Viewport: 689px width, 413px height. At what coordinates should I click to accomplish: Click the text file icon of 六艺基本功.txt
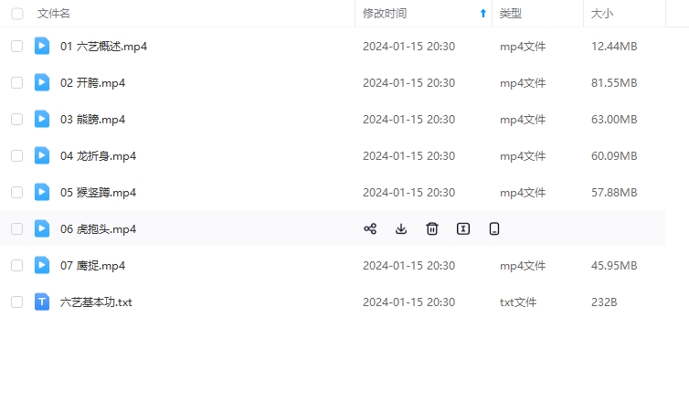(x=42, y=302)
